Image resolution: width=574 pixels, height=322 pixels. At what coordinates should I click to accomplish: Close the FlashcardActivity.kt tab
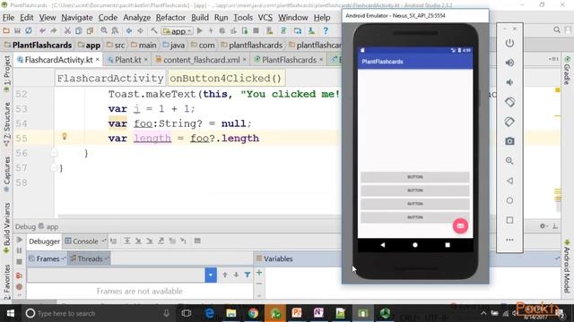tap(98, 60)
